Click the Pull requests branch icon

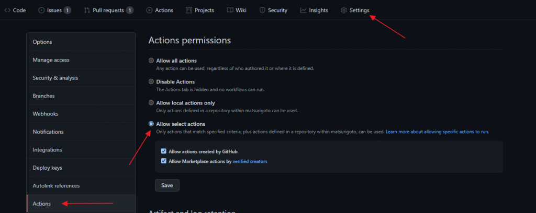[87, 10]
